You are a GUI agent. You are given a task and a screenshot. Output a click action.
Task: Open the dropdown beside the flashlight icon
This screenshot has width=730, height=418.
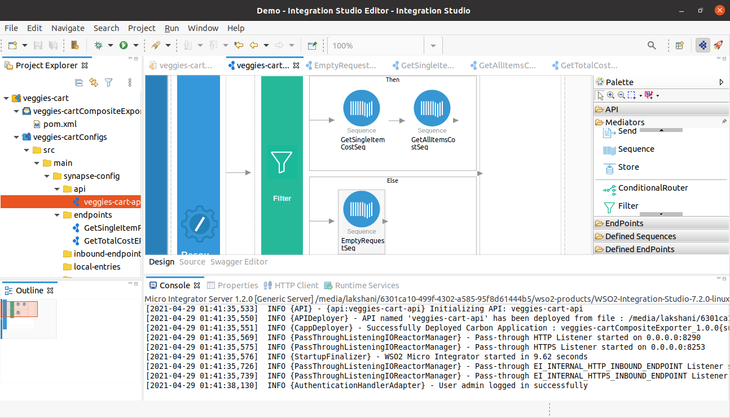click(168, 45)
